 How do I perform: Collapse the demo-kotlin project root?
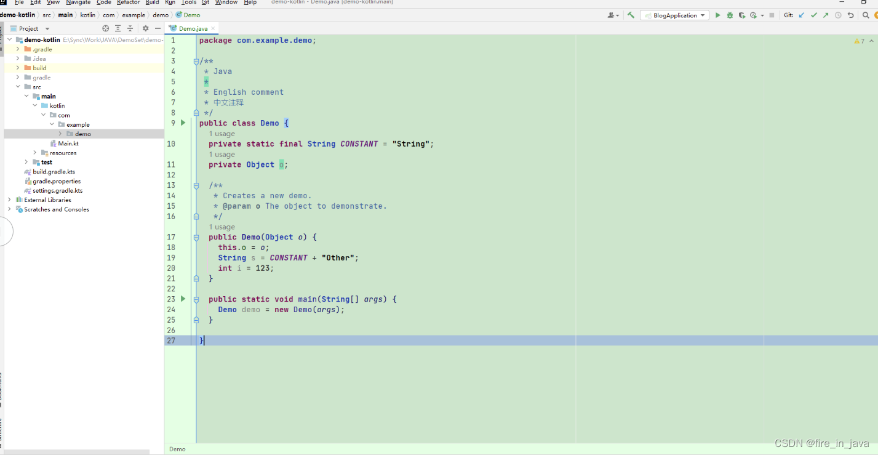(x=9, y=39)
